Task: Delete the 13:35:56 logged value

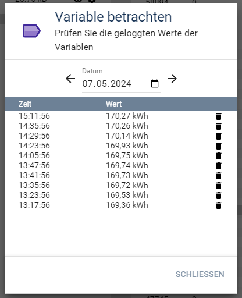Action: click(219, 186)
